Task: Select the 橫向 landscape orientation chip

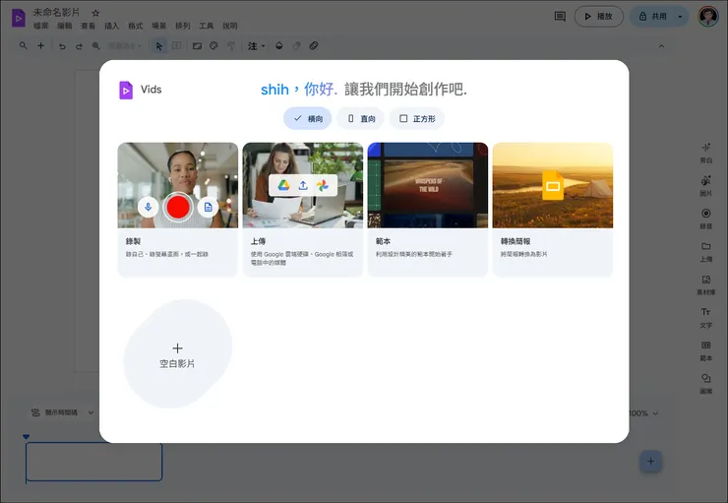Action: [x=308, y=118]
